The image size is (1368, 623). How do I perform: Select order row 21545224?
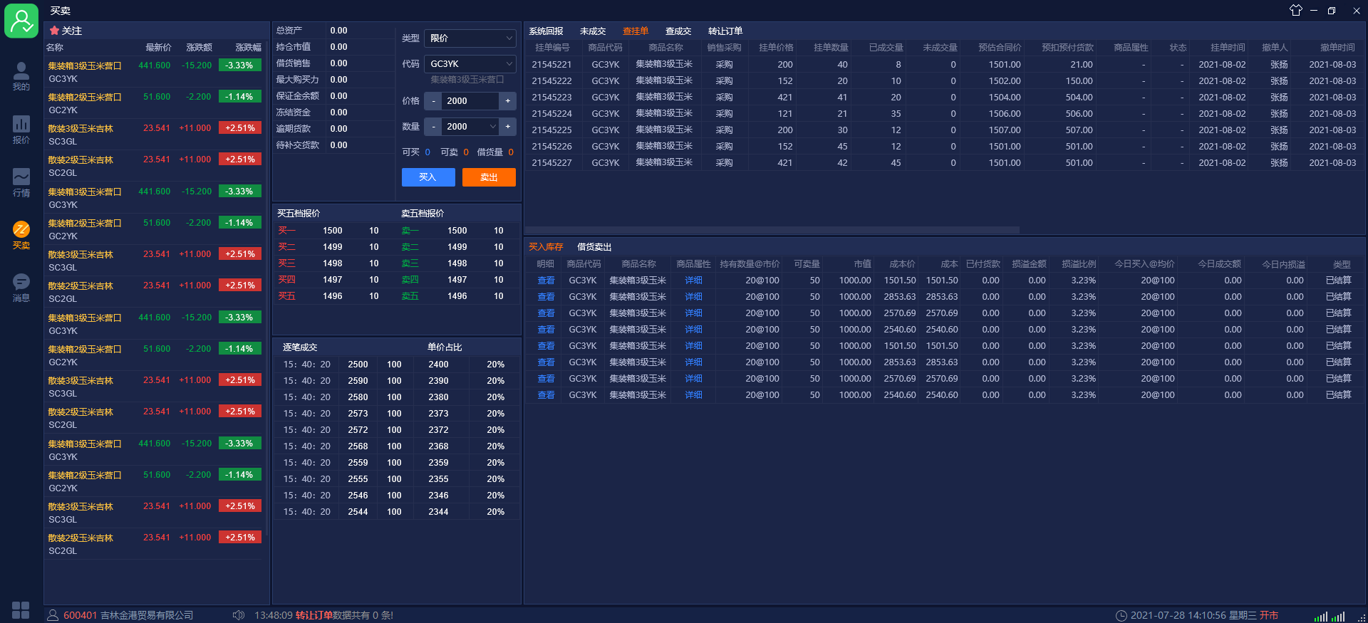pyautogui.click(x=945, y=114)
